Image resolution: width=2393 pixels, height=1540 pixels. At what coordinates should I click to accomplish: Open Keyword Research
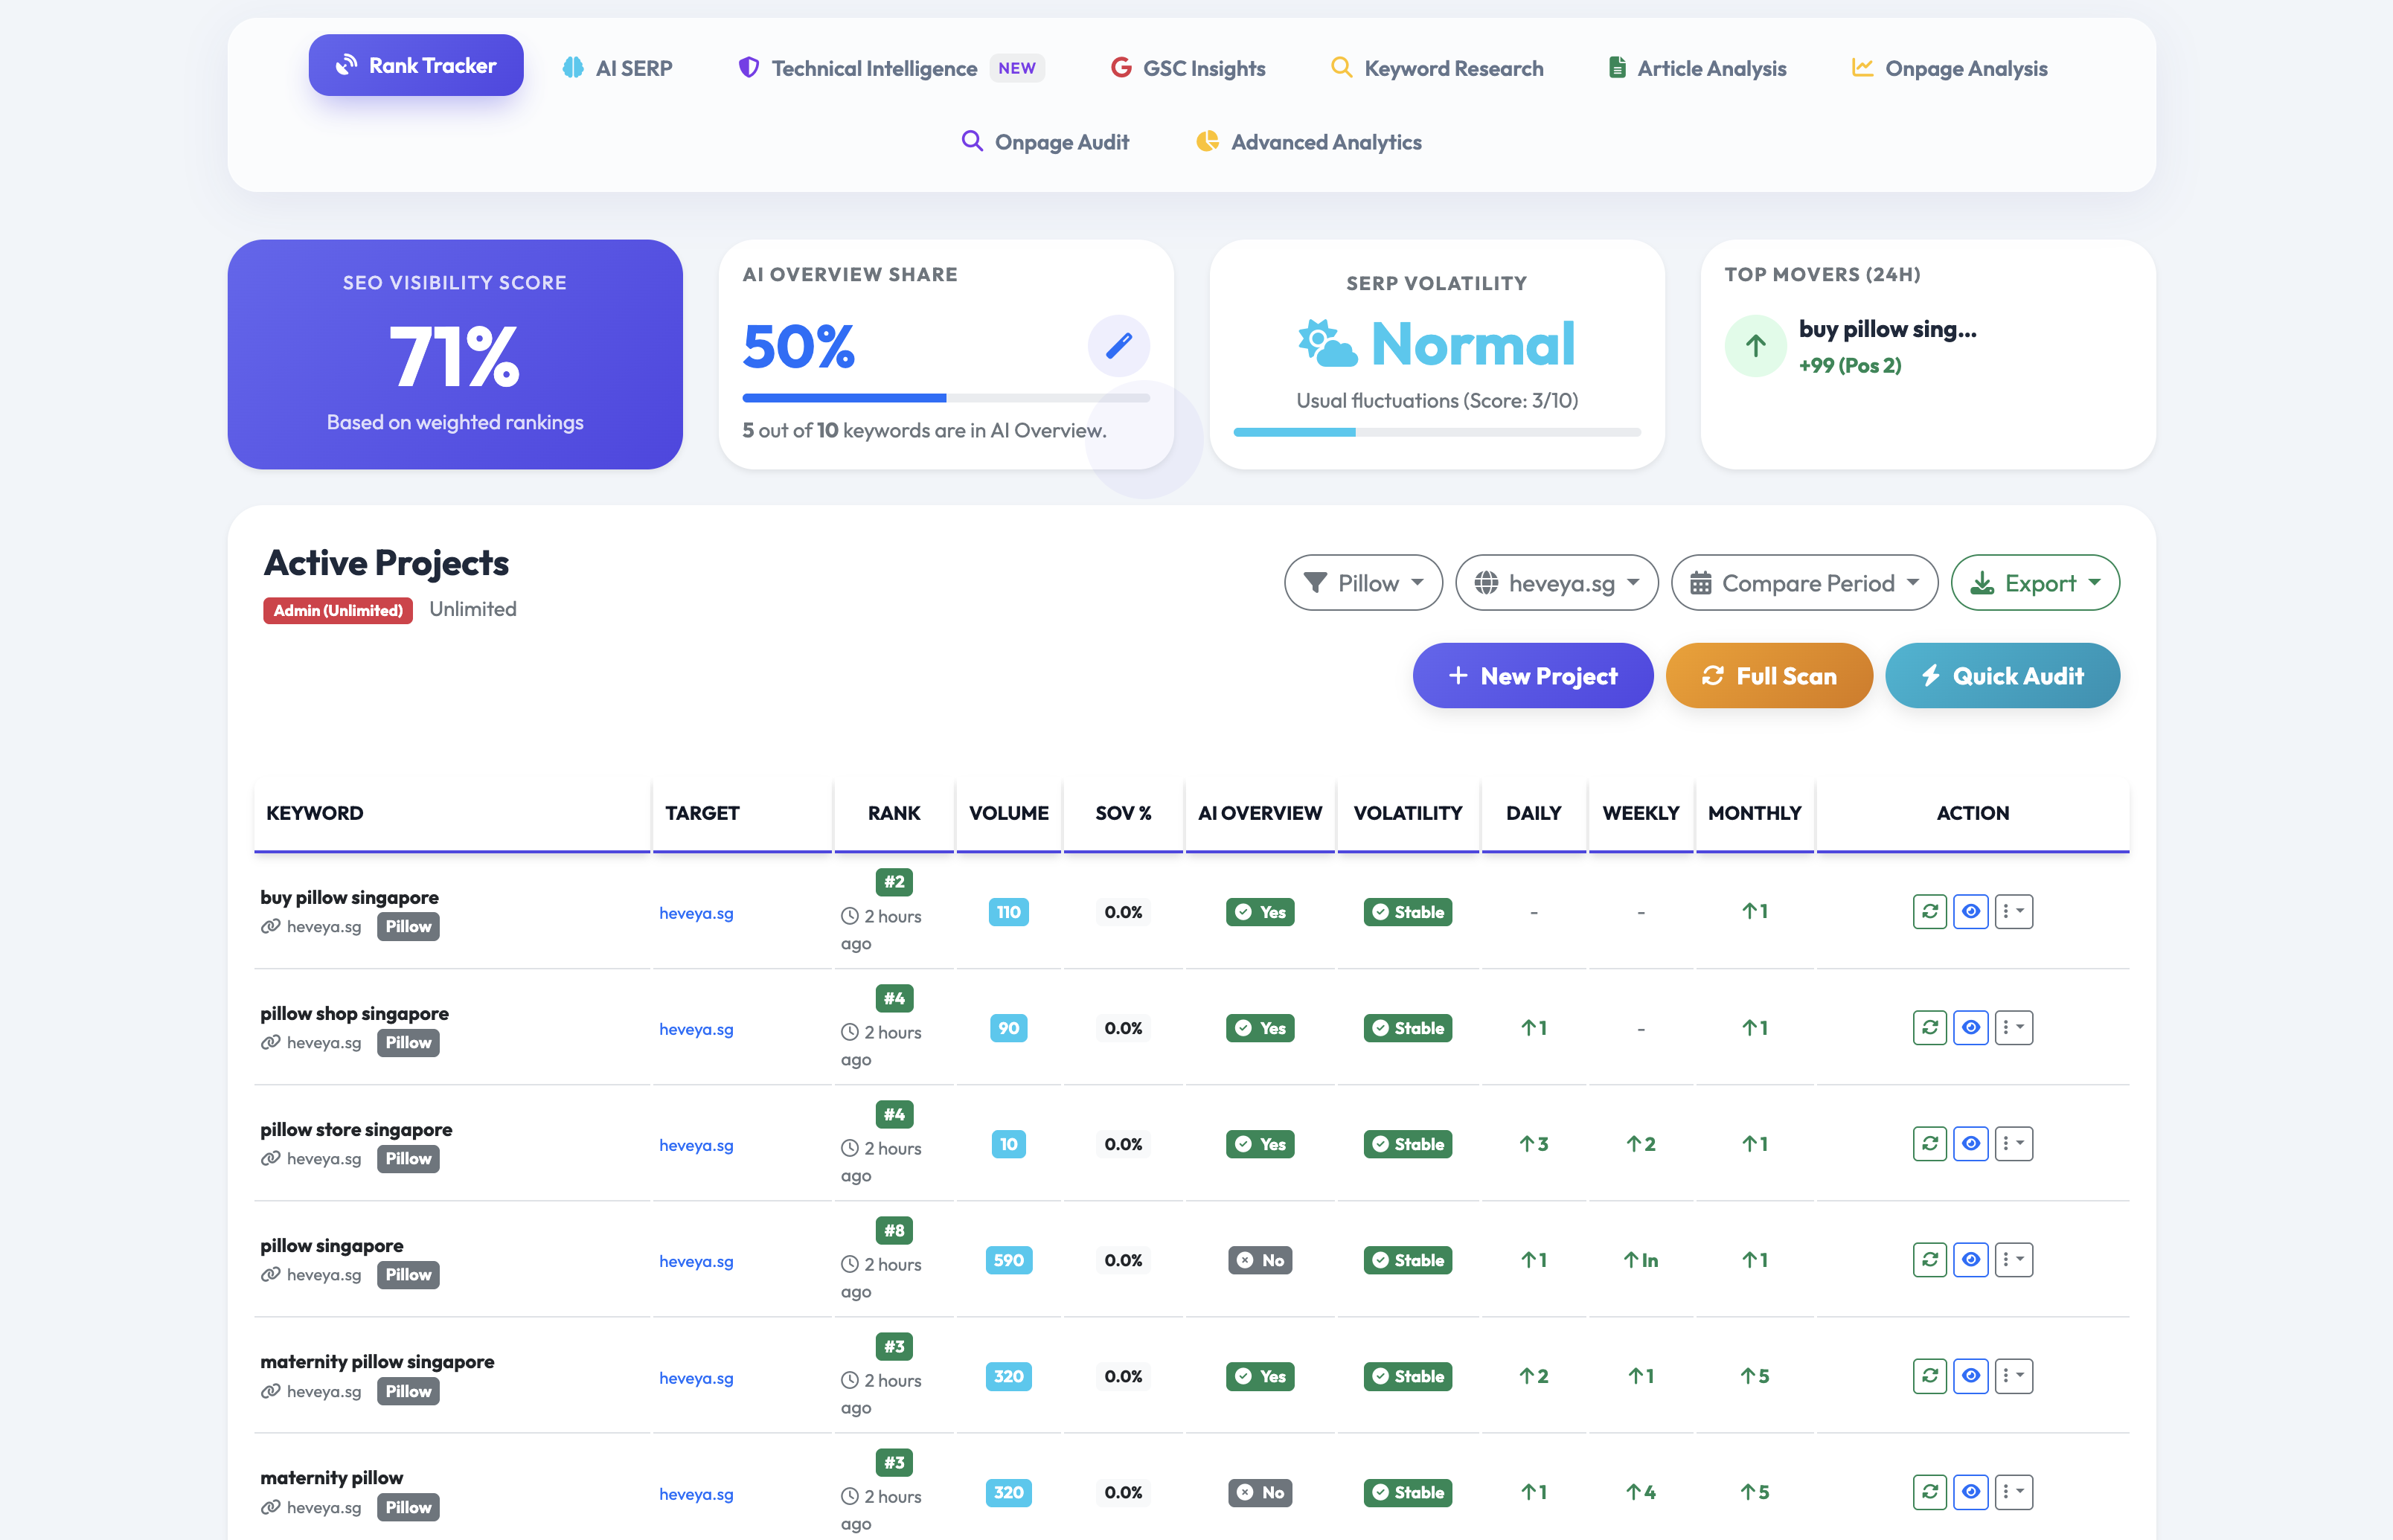pos(1435,67)
